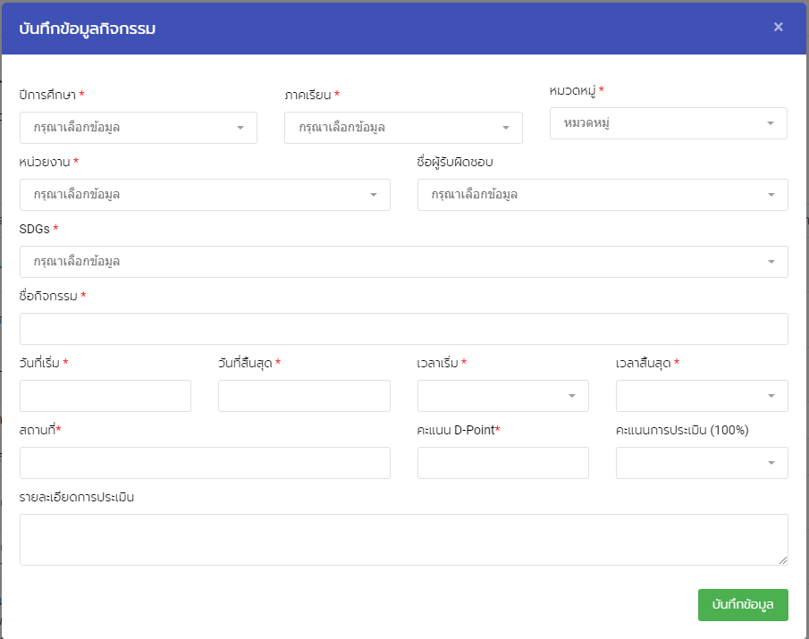The width and height of the screenshot is (809, 639).
Task: Open the ชื่อผู้รับผิดชอบ dropdown
Action: pos(603,195)
